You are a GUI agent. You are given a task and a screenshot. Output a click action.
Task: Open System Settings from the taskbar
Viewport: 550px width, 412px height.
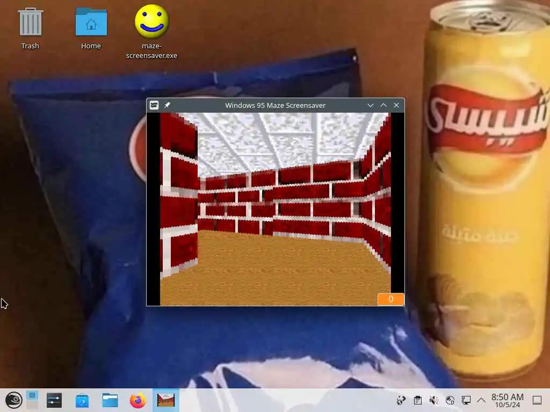tap(54, 400)
